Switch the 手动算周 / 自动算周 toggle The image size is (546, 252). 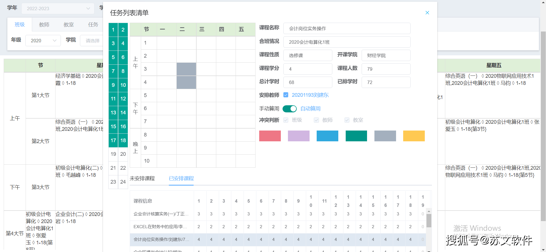[x=290, y=109]
